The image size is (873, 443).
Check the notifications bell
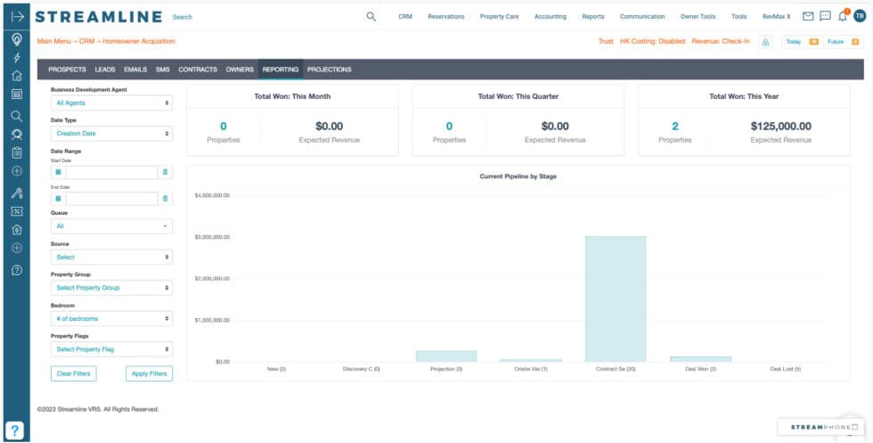[843, 16]
